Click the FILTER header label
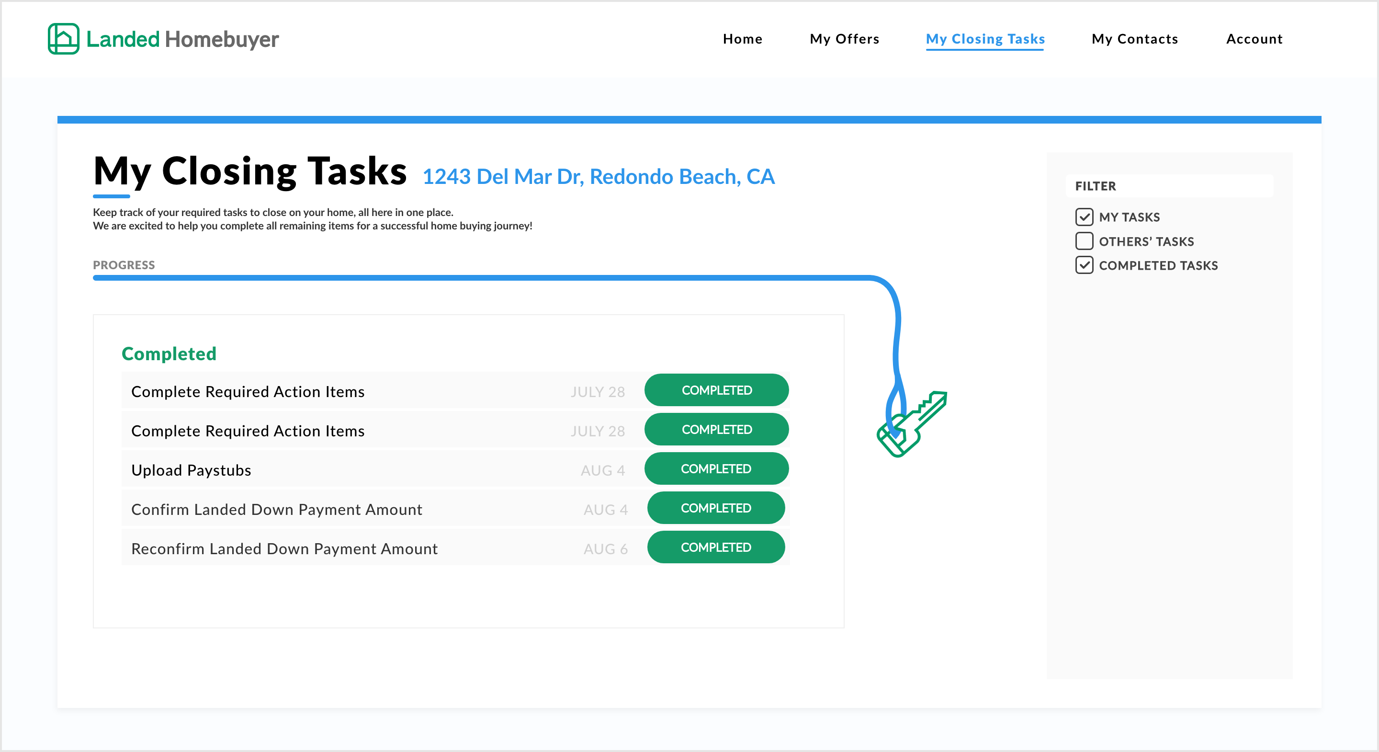This screenshot has width=1379, height=752. [x=1095, y=186]
